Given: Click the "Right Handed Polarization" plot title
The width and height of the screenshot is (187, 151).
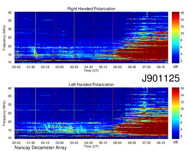Looking at the screenshot, I should click(91, 9).
